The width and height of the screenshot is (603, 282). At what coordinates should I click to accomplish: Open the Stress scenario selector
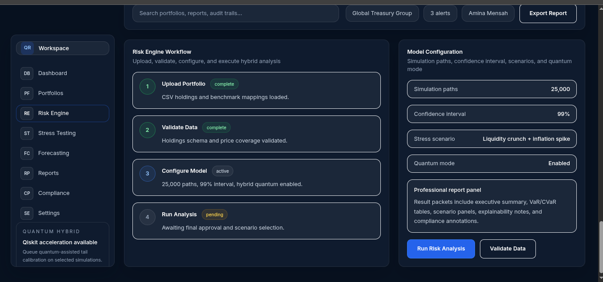[x=492, y=139]
